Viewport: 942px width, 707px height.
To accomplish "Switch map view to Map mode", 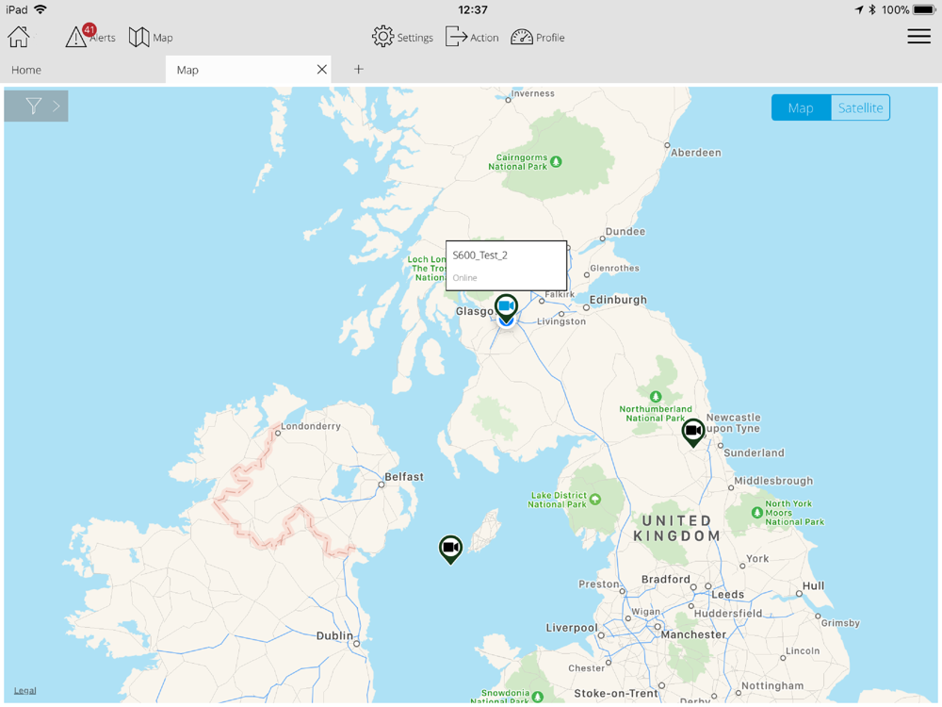I will [x=801, y=107].
